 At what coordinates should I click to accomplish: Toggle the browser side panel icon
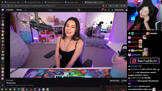pos(124,6)
